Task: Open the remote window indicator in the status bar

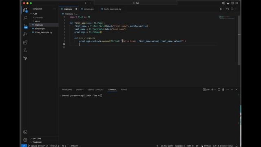Action: [x=24, y=146]
